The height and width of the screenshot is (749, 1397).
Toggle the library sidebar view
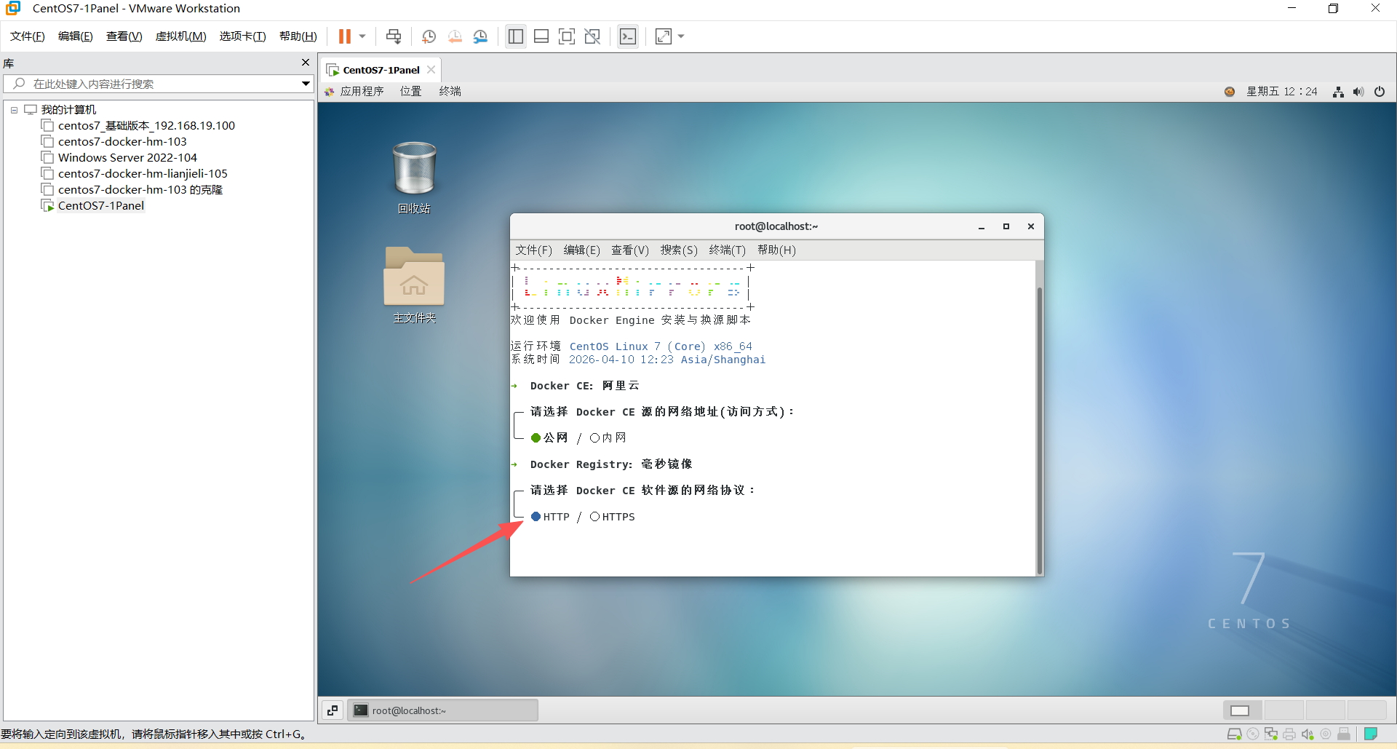point(516,36)
